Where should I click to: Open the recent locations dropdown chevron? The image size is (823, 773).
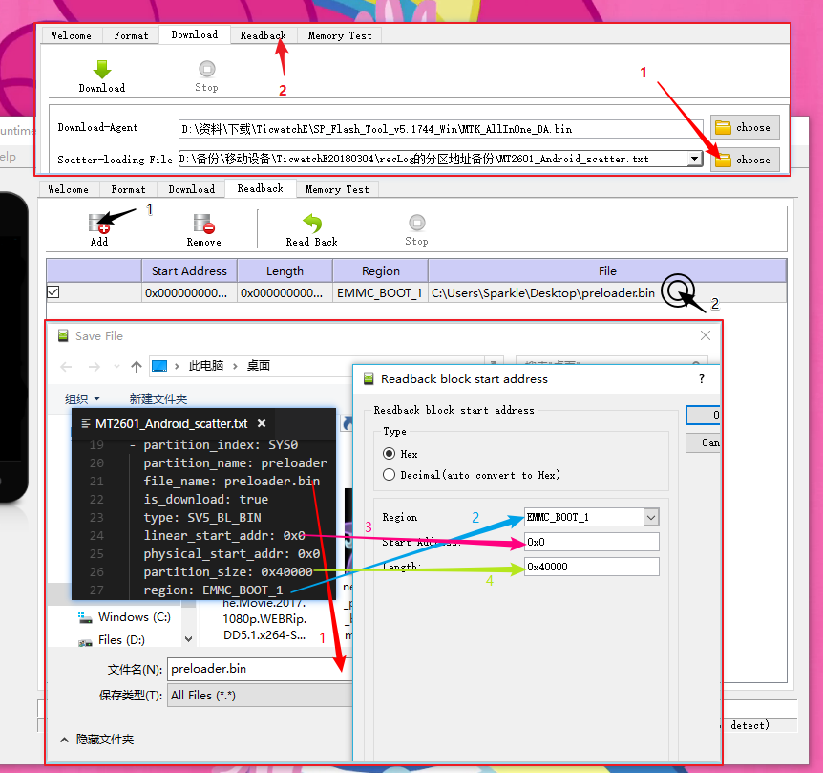click(116, 367)
